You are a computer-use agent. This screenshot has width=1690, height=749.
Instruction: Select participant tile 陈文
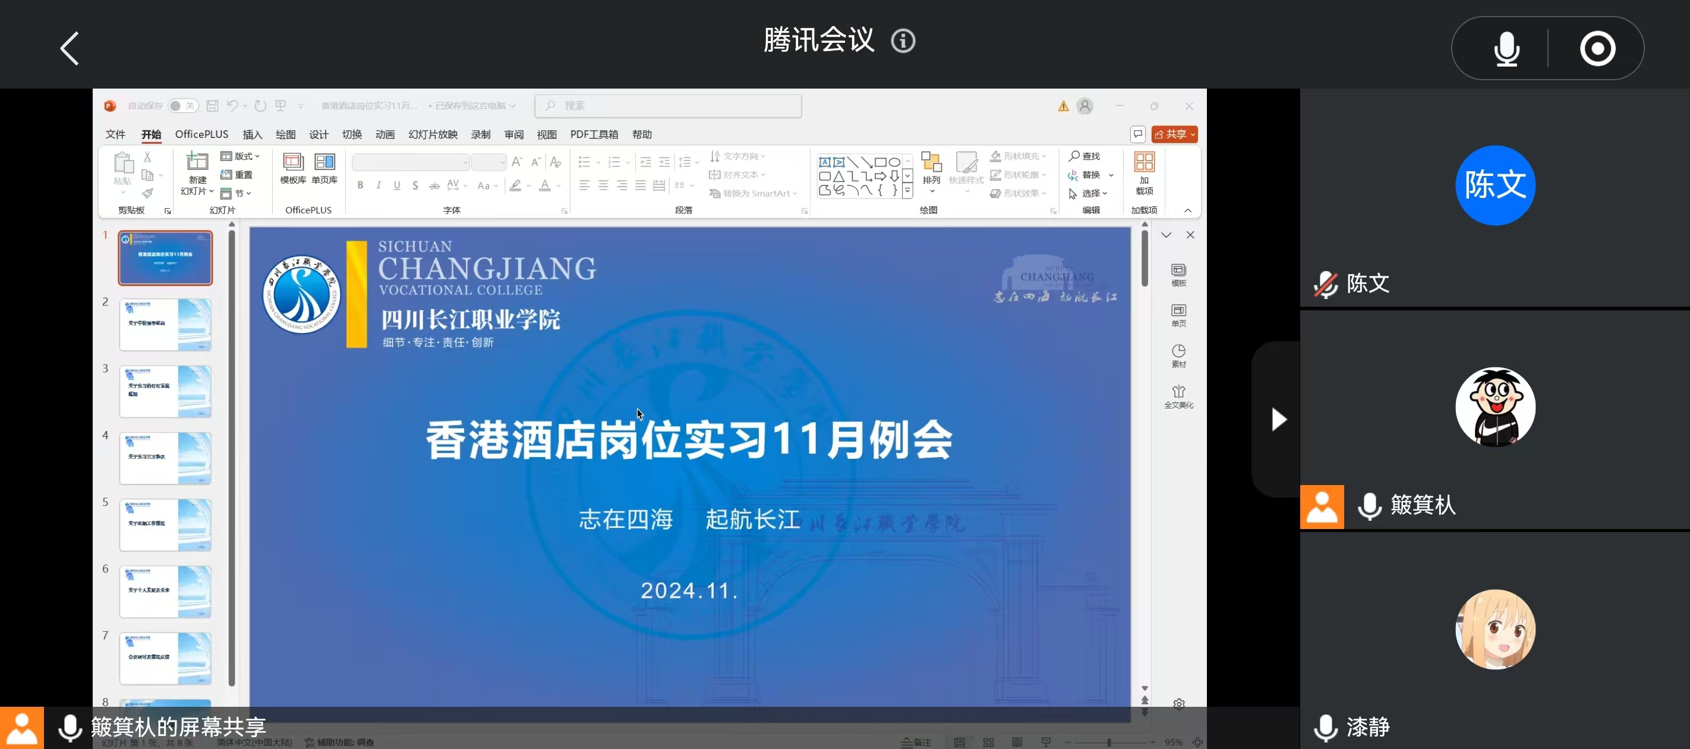(x=1494, y=197)
